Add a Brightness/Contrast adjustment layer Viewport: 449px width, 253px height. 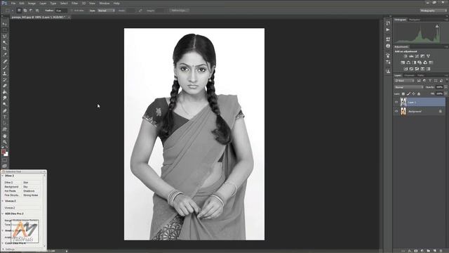click(x=406, y=56)
